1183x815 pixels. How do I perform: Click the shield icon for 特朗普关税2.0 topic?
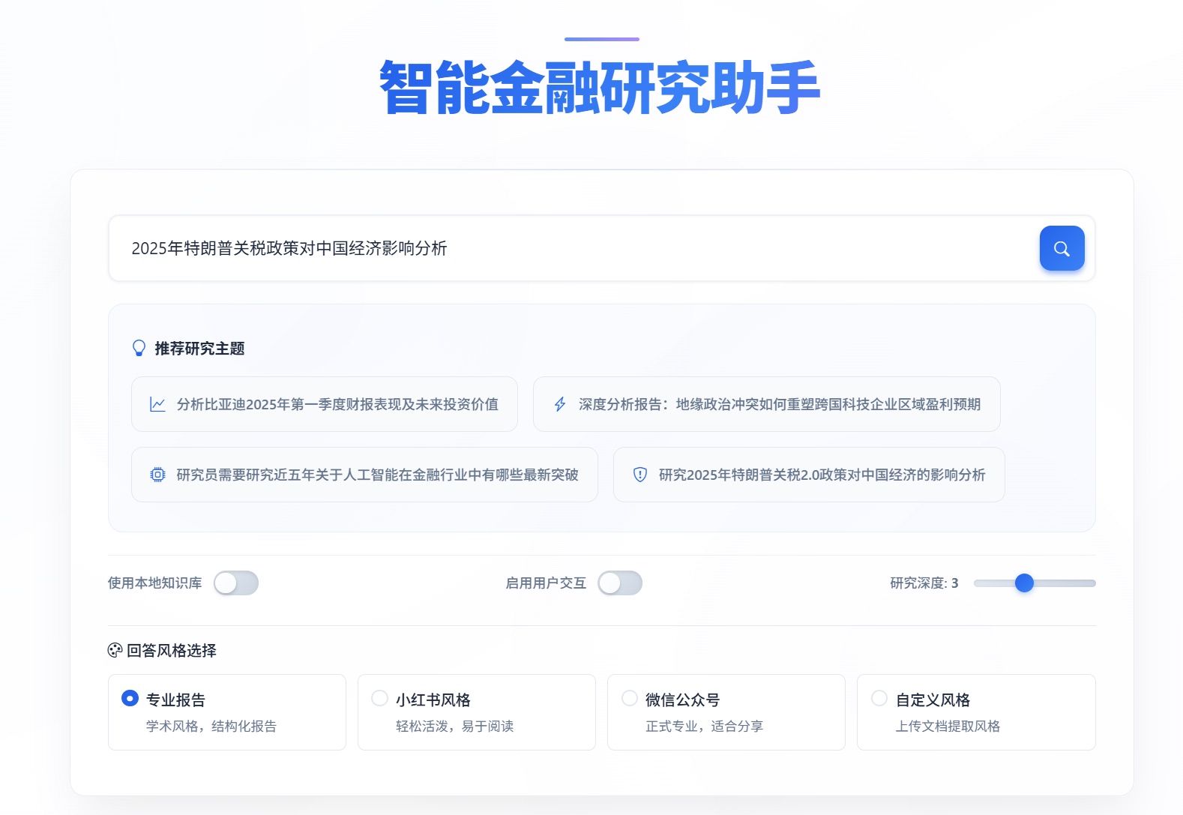640,475
